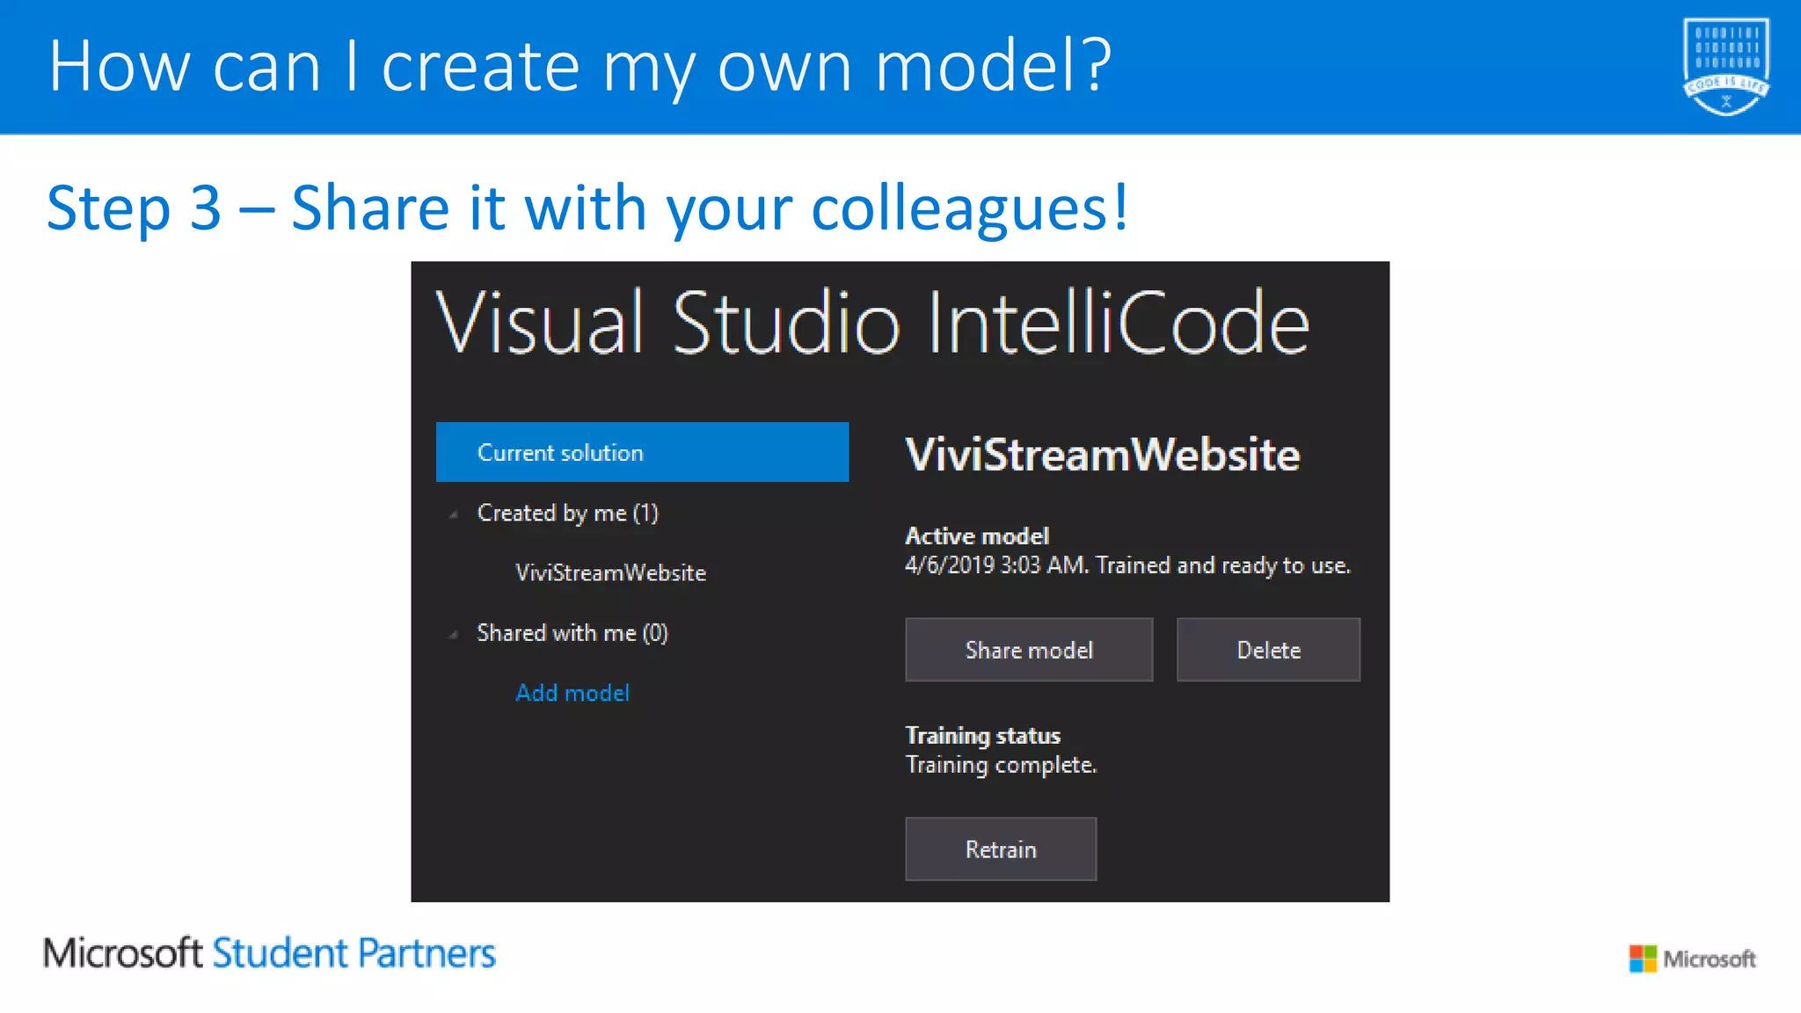This screenshot has width=1801, height=1013.
Task: Click the Active model label
Action: pyautogui.click(x=977, y=536)
